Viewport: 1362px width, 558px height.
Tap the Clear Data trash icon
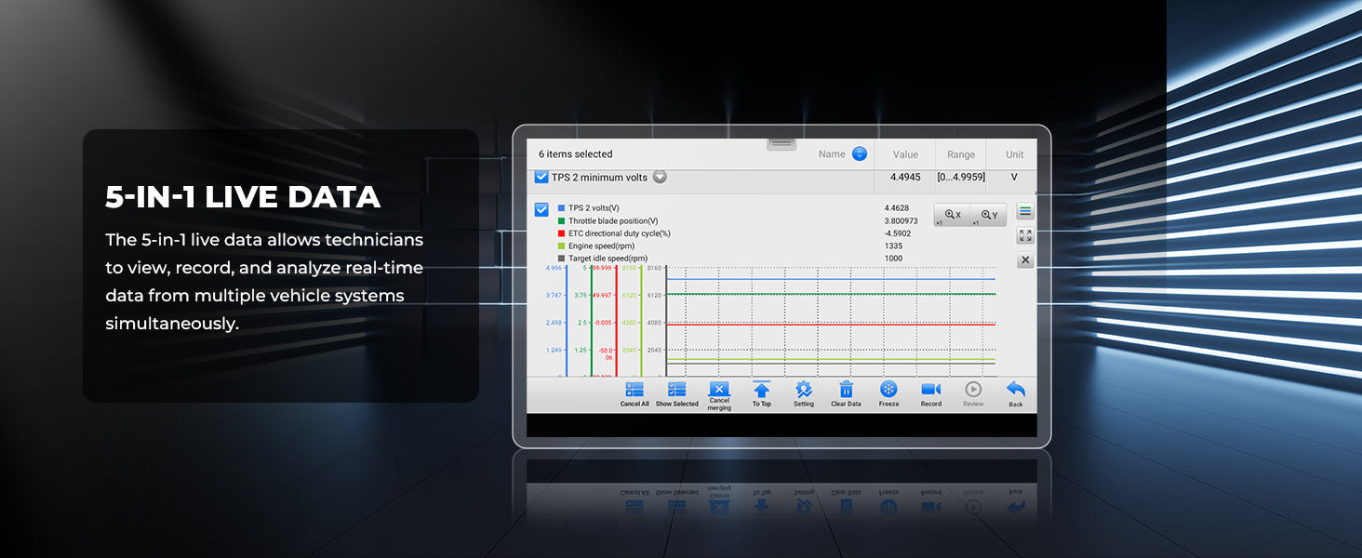(x=846, y=390)
